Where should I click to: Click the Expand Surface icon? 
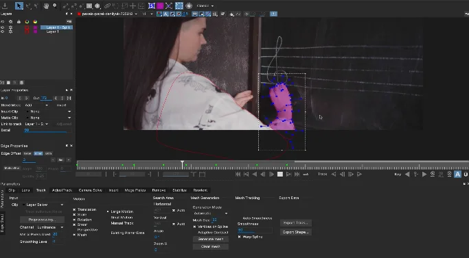169,5
